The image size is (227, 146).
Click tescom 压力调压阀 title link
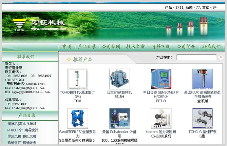161,132
